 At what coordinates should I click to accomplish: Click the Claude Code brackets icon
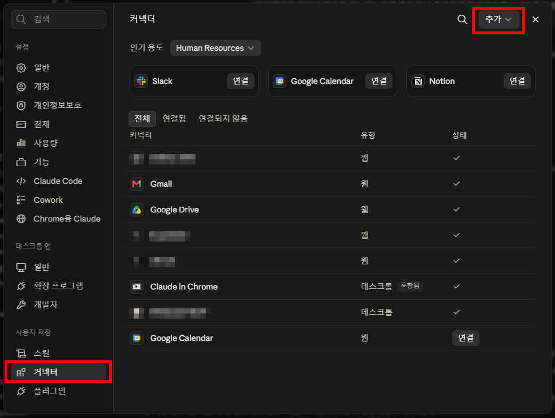[x=21, y=181]
